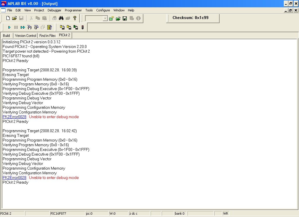Click the Paste clipboard icon
The width and height of the screenshot is (299, 217).
point(44,18)
